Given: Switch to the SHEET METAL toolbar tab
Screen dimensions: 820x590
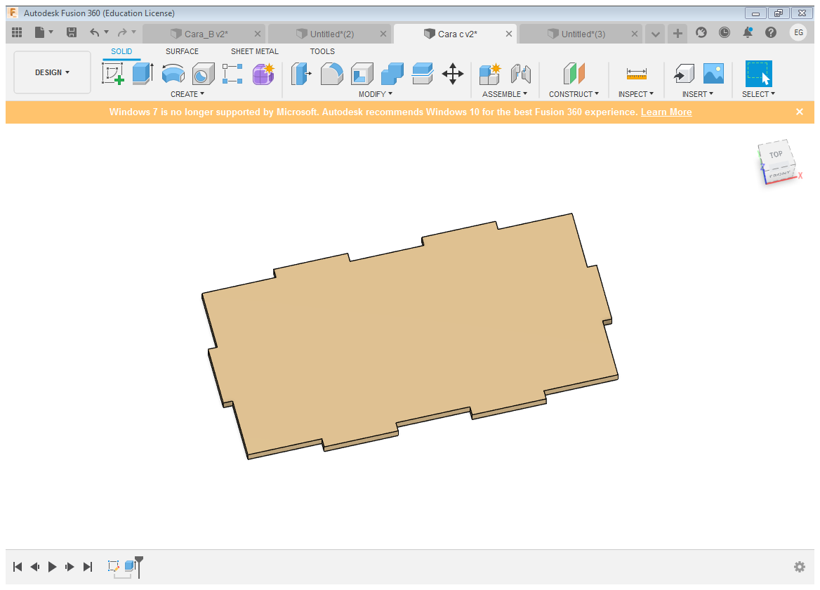Looking at the screenshot, I should click(255, 51).
